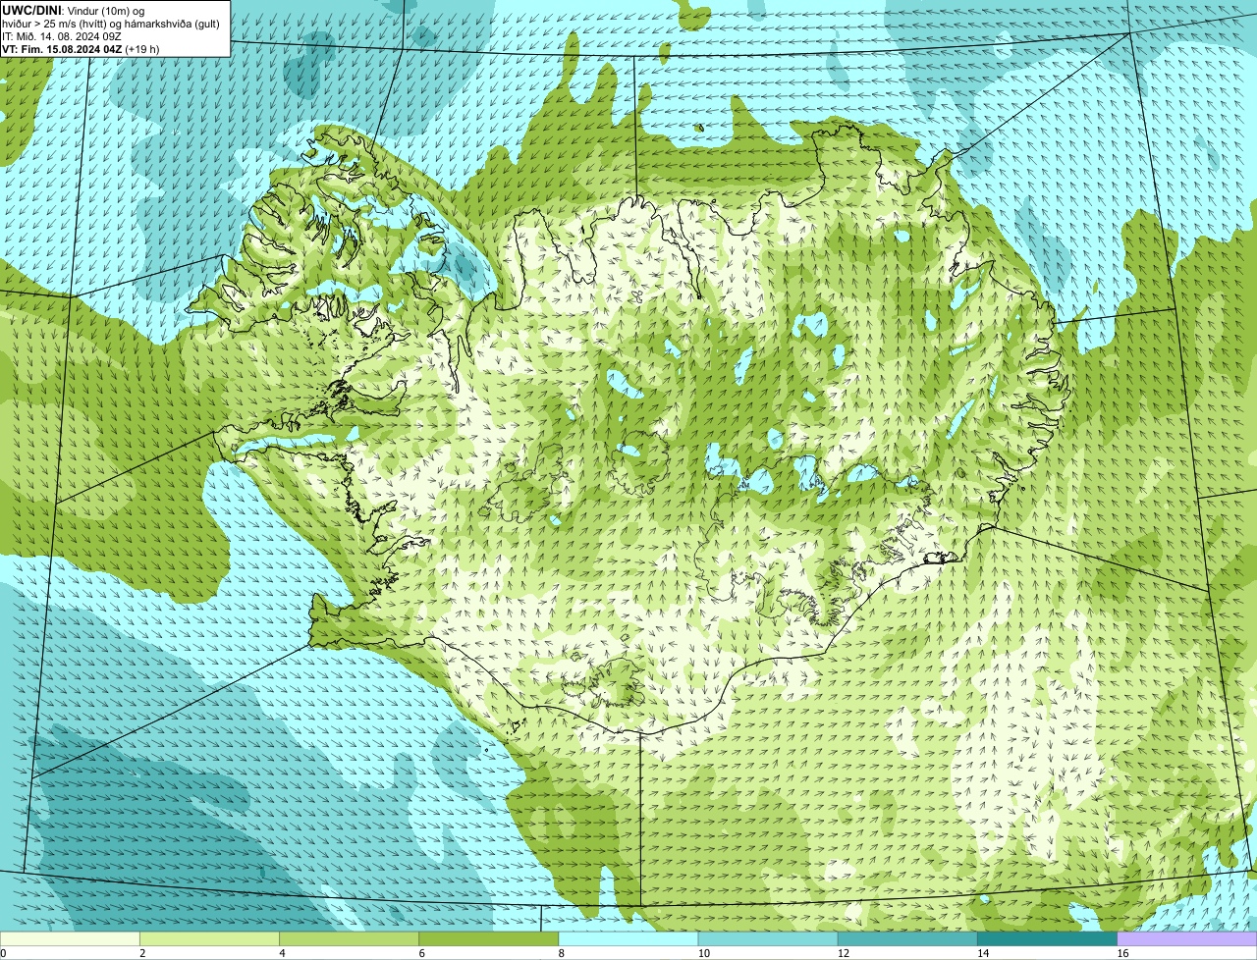
Task: Click the purple legend swatch above 16 m/s
Action: (x=1187, y=939)
